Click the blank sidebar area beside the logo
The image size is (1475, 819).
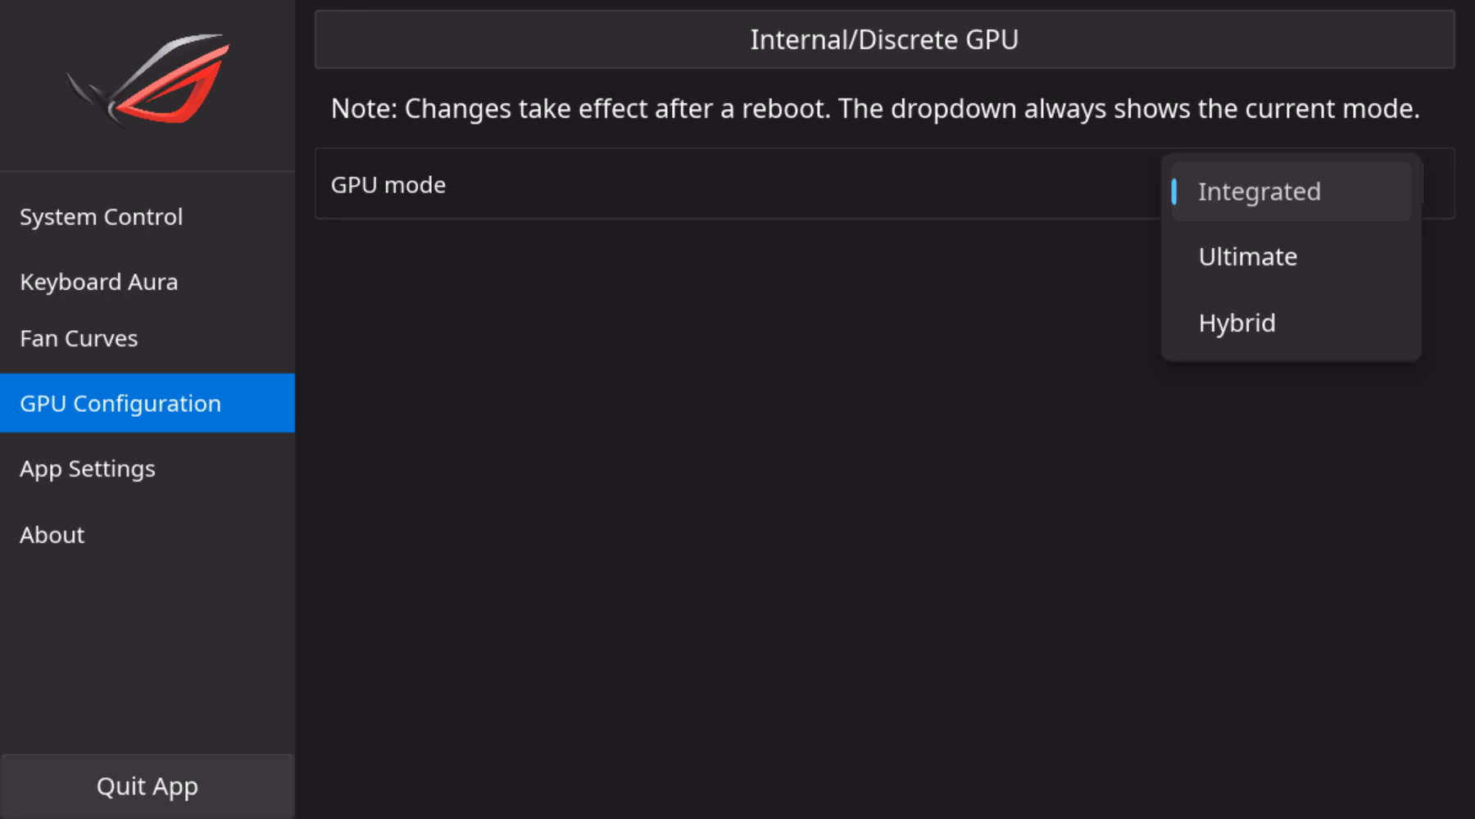click(262, 123)
